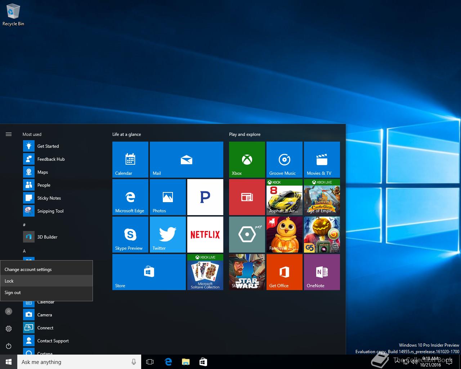Open the Photos tile
The height and width of the screenshot is (369, 461).
[x=168, y=197]
